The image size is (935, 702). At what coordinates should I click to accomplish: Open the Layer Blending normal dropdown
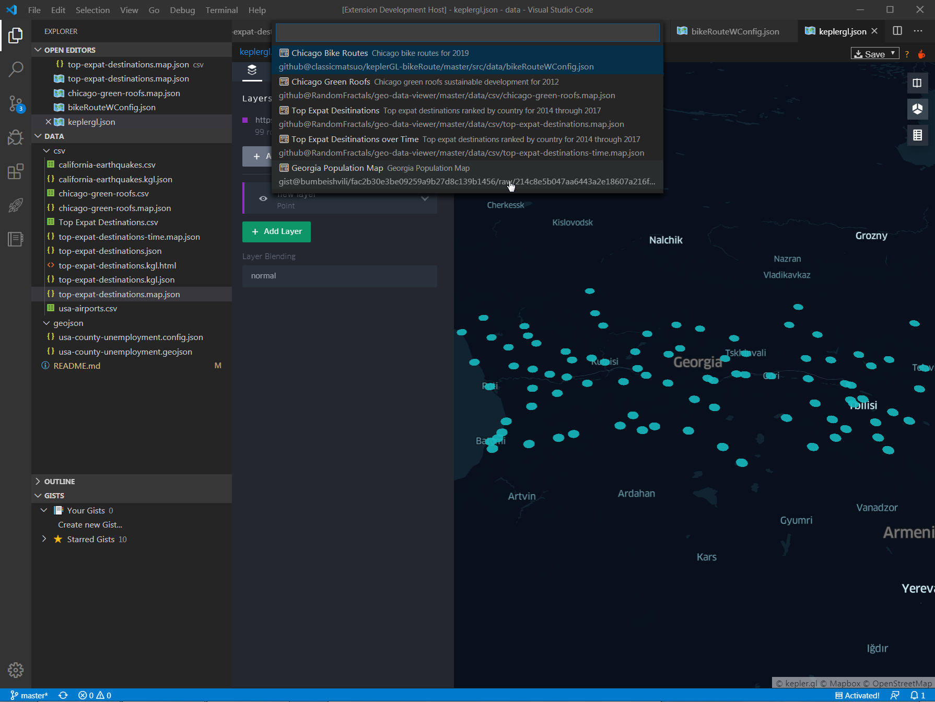pos(340,276)
